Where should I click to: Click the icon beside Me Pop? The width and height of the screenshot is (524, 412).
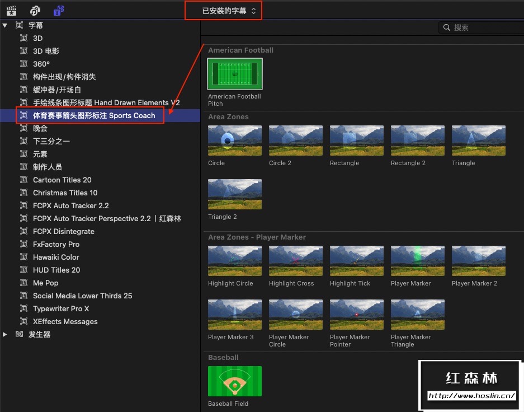(23, 283)
